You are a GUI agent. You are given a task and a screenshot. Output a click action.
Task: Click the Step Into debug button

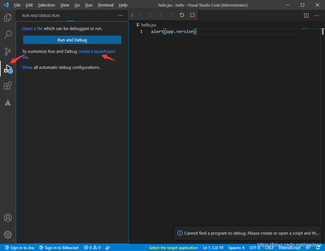(x=161, y=15)
